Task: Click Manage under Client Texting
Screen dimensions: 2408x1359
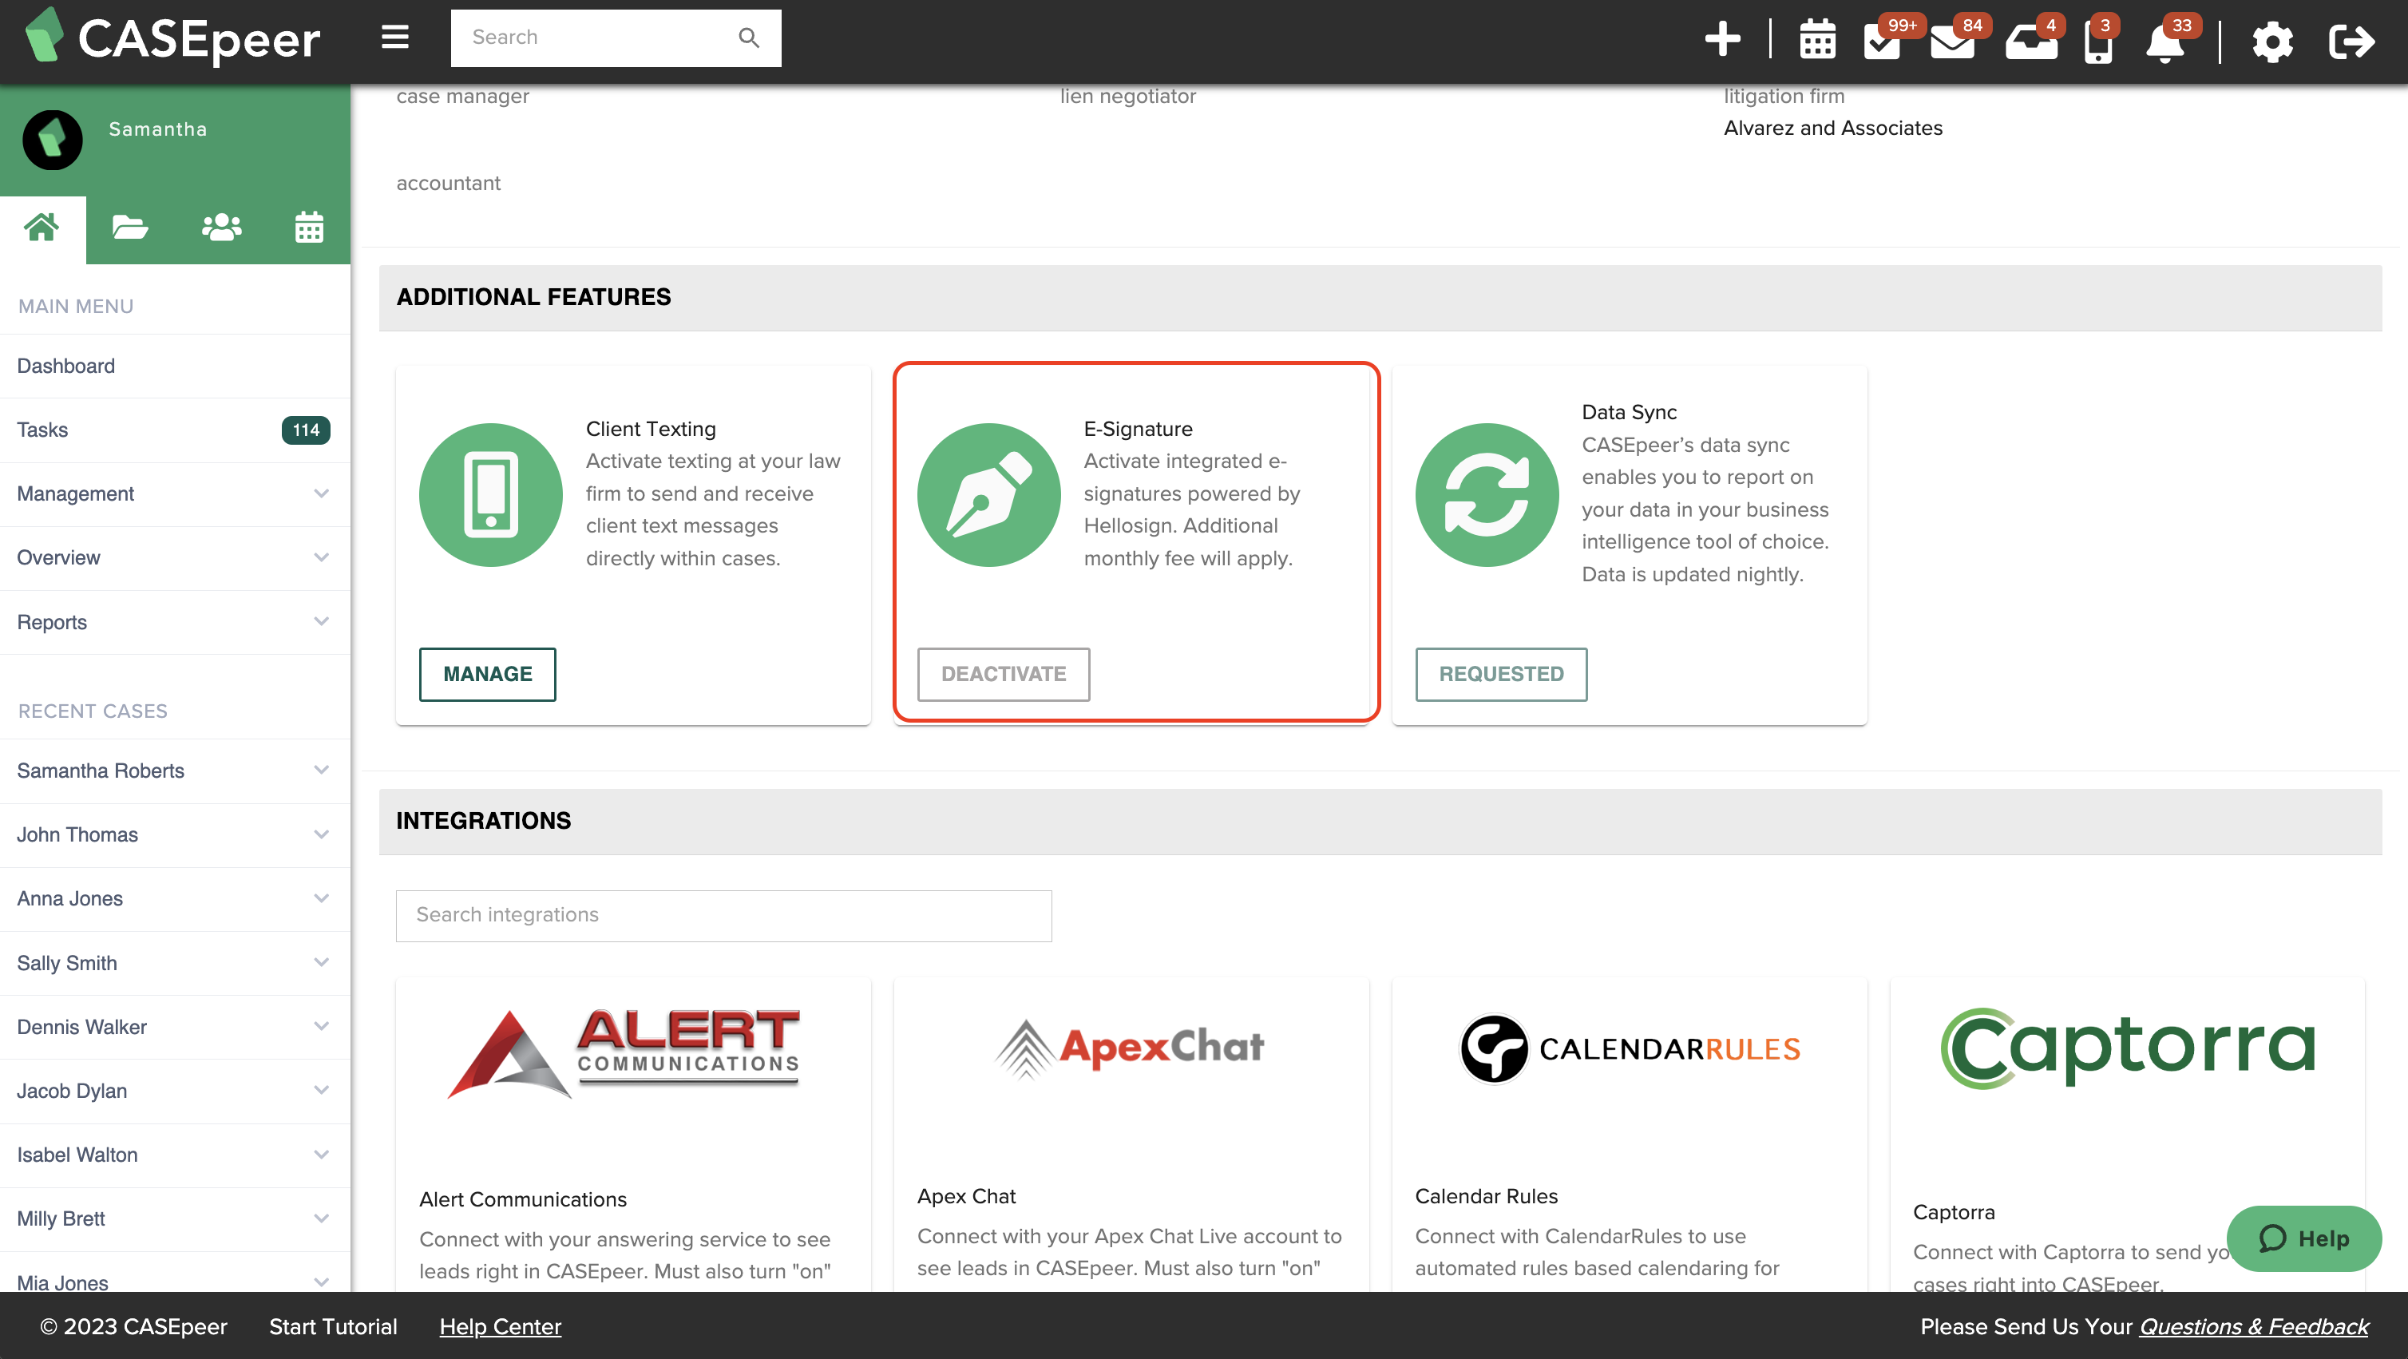Action: tap(487, 674)
